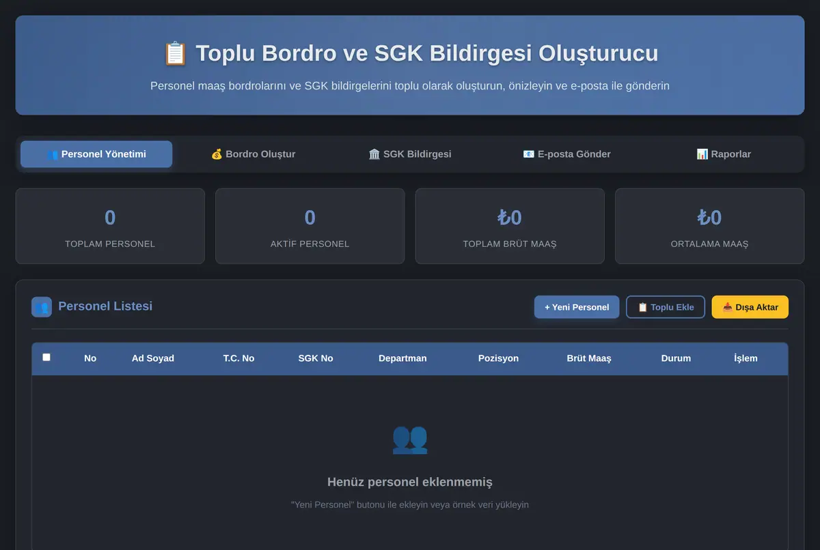Click the Departman column header
This screenshot has height=550, width=820.
402,358
